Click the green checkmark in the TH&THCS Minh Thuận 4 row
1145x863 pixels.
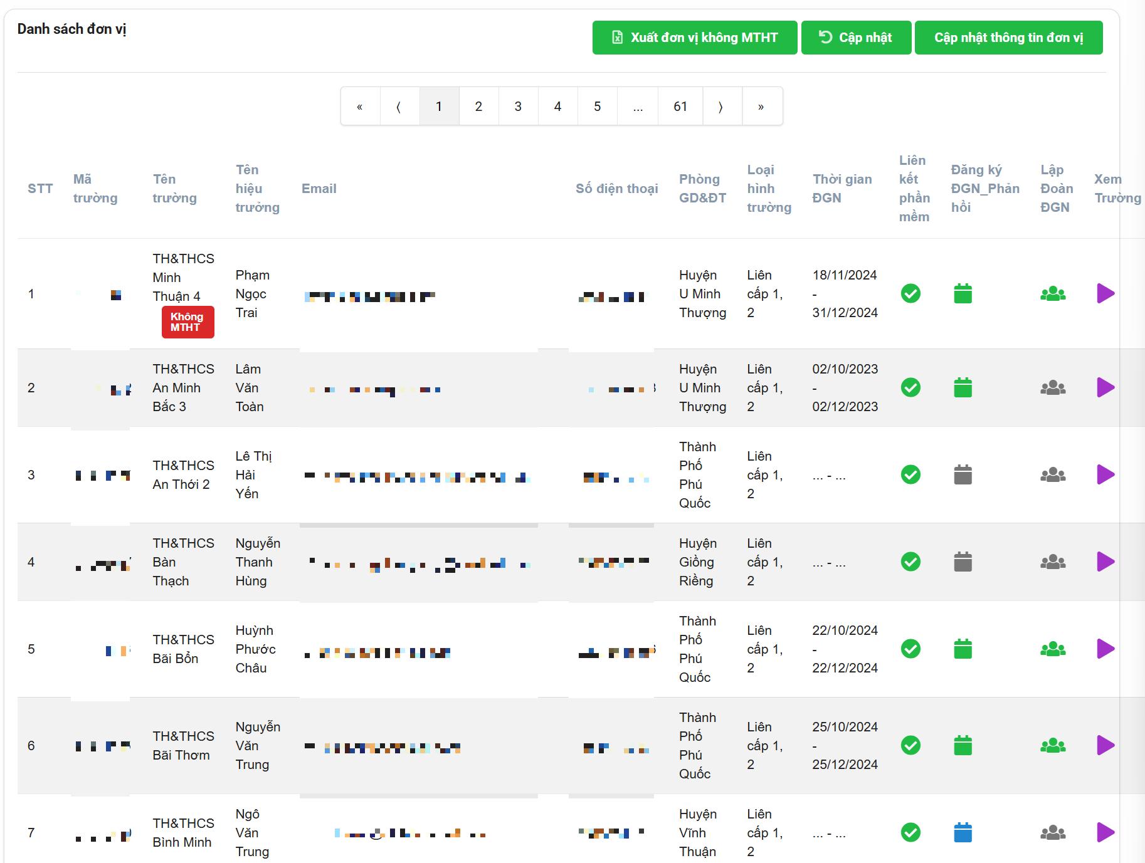910,293
